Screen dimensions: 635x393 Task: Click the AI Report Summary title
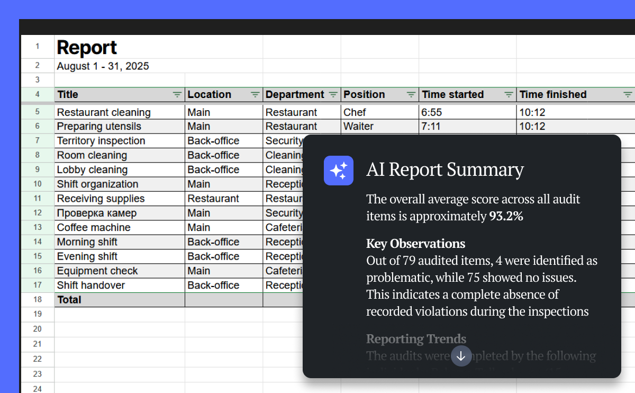pos(445,170)
